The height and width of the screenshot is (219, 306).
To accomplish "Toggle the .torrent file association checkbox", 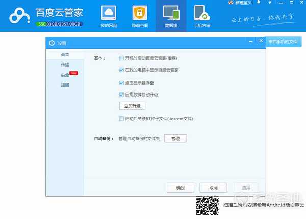I will [x=121, y=118].
